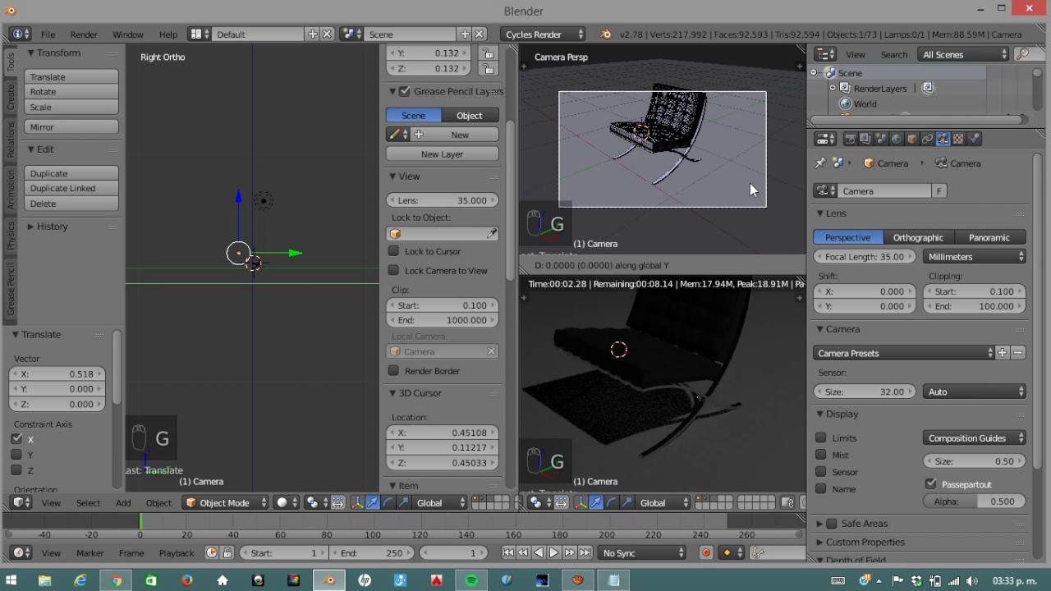The image size is (1051, 591).
Task: Open the Render properties tab icon
Action: click(851, 139)
